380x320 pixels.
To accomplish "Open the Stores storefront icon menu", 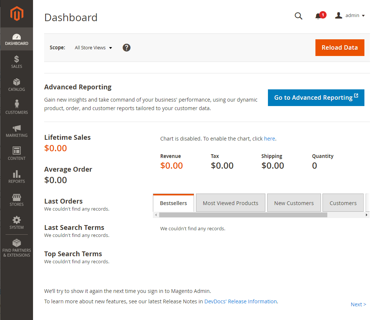I will tap(17, 197).
